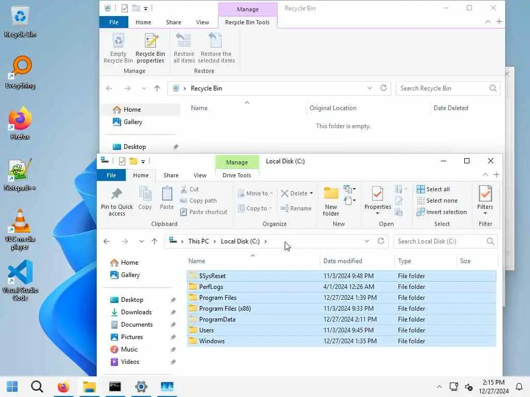The width and height of the screenshot is (530, 397).
Task: Click Paste shortcut in the ribbon
Action: click(204, 212)
